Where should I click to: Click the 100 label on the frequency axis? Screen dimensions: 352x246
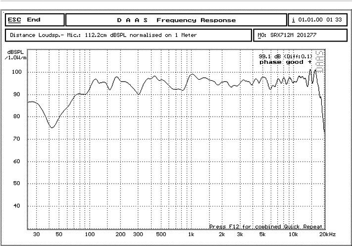pyautogui.click(x=90, y=234)
